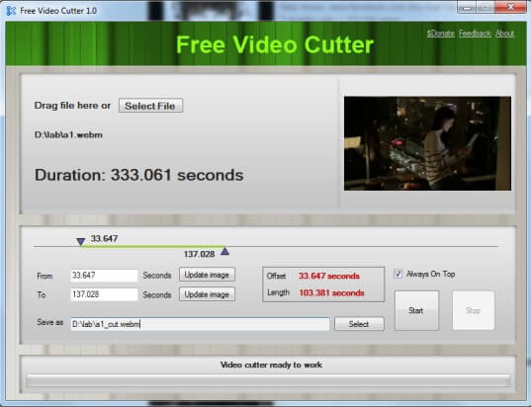Screen dimensions: 531x407
Task: Open the Select File button
Action: (x=150, y=106)
